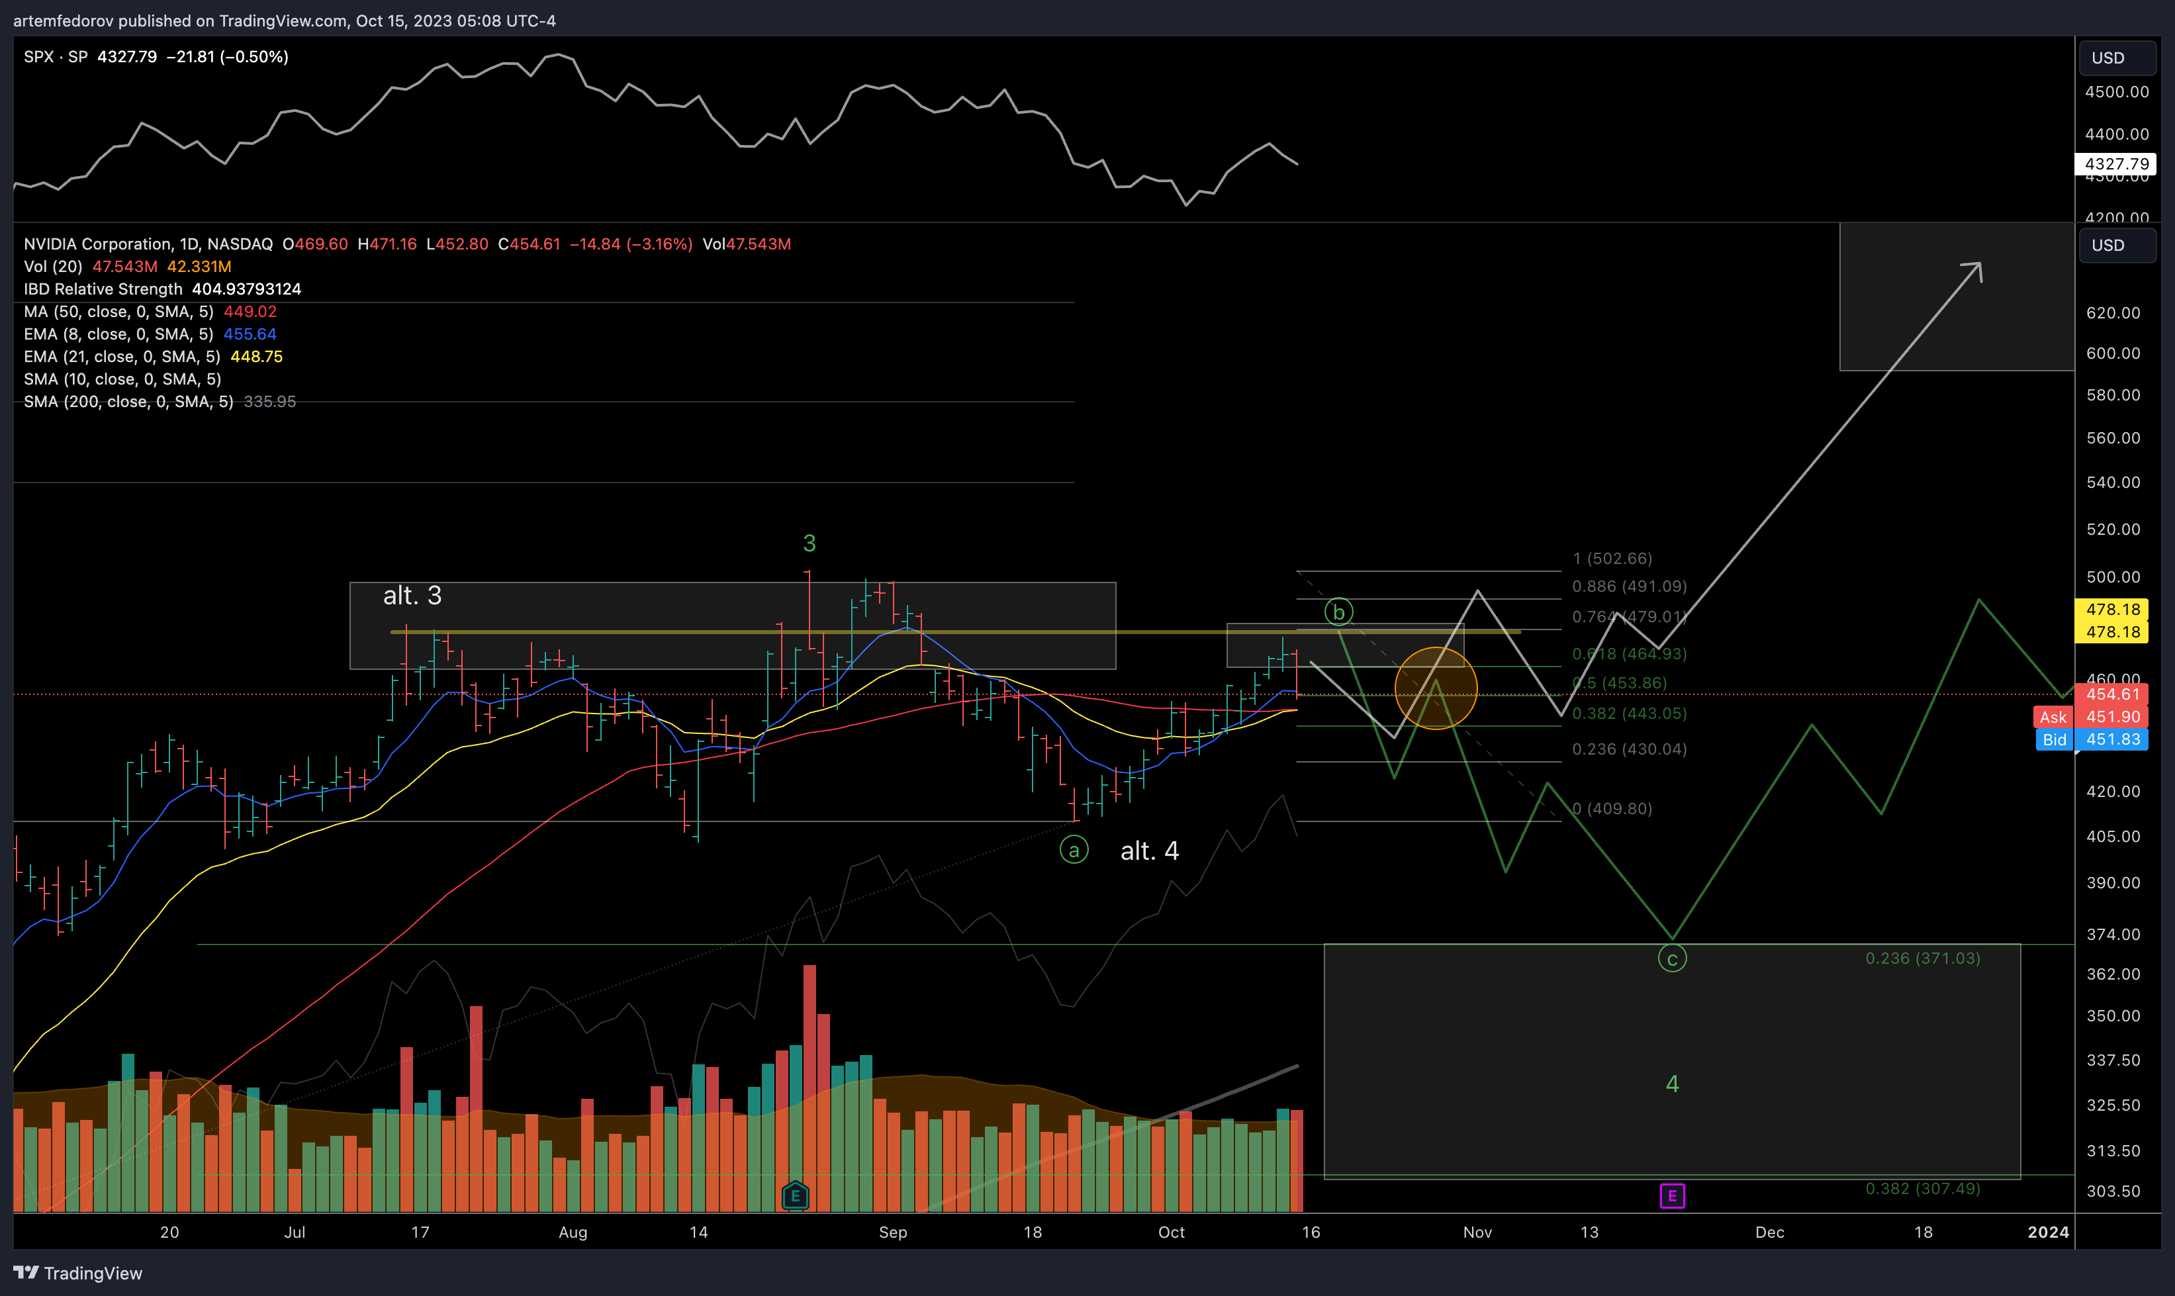
Task: Select the MA (50, close, 0, SMA, 5) legend
Action: 118,312
